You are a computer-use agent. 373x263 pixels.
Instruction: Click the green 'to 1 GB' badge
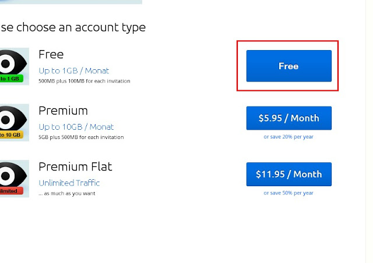(x=11, y=79)
